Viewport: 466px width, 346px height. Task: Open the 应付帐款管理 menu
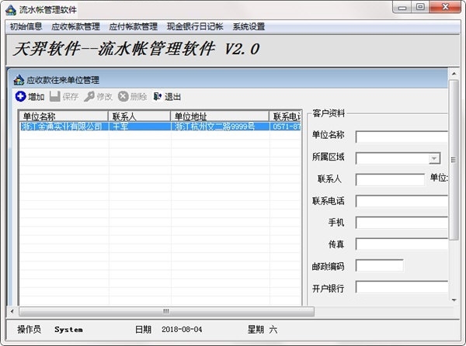[133, 26]
